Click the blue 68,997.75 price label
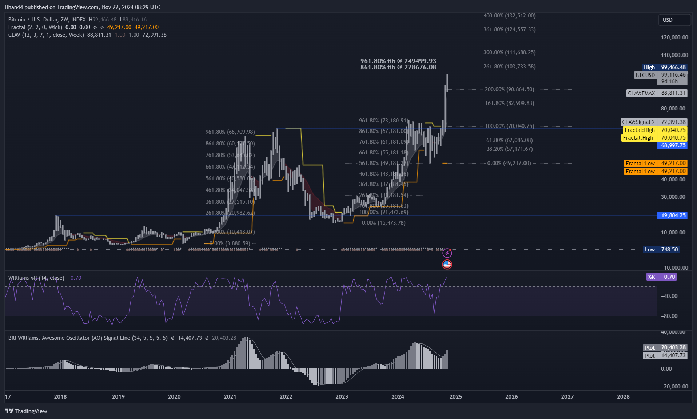This screenshot has height=419, width=697. point(672,145)
